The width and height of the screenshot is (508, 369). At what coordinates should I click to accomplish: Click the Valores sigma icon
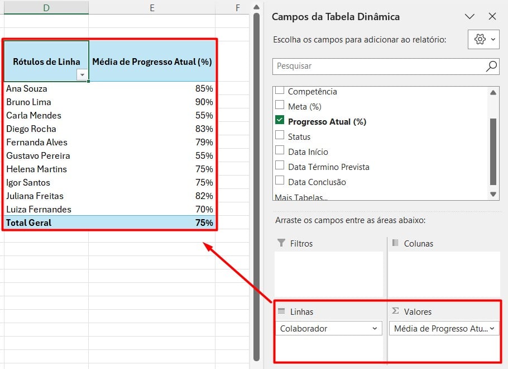(x=395, y=311)
